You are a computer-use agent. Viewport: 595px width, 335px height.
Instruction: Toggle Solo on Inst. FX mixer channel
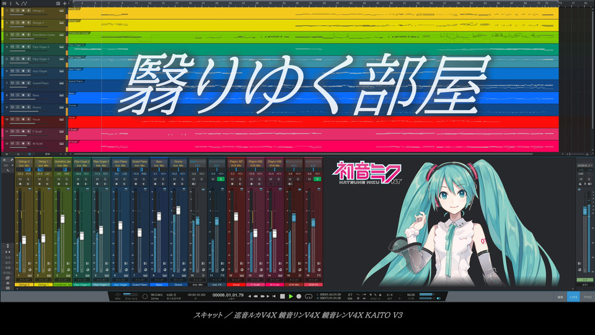click(221, 179)
